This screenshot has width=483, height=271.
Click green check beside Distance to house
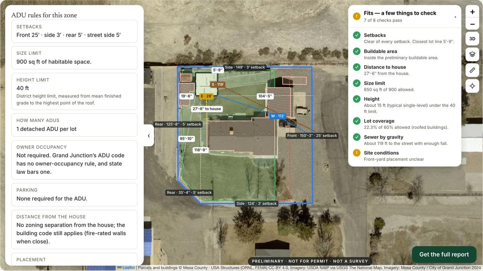[x=357, y=67]
